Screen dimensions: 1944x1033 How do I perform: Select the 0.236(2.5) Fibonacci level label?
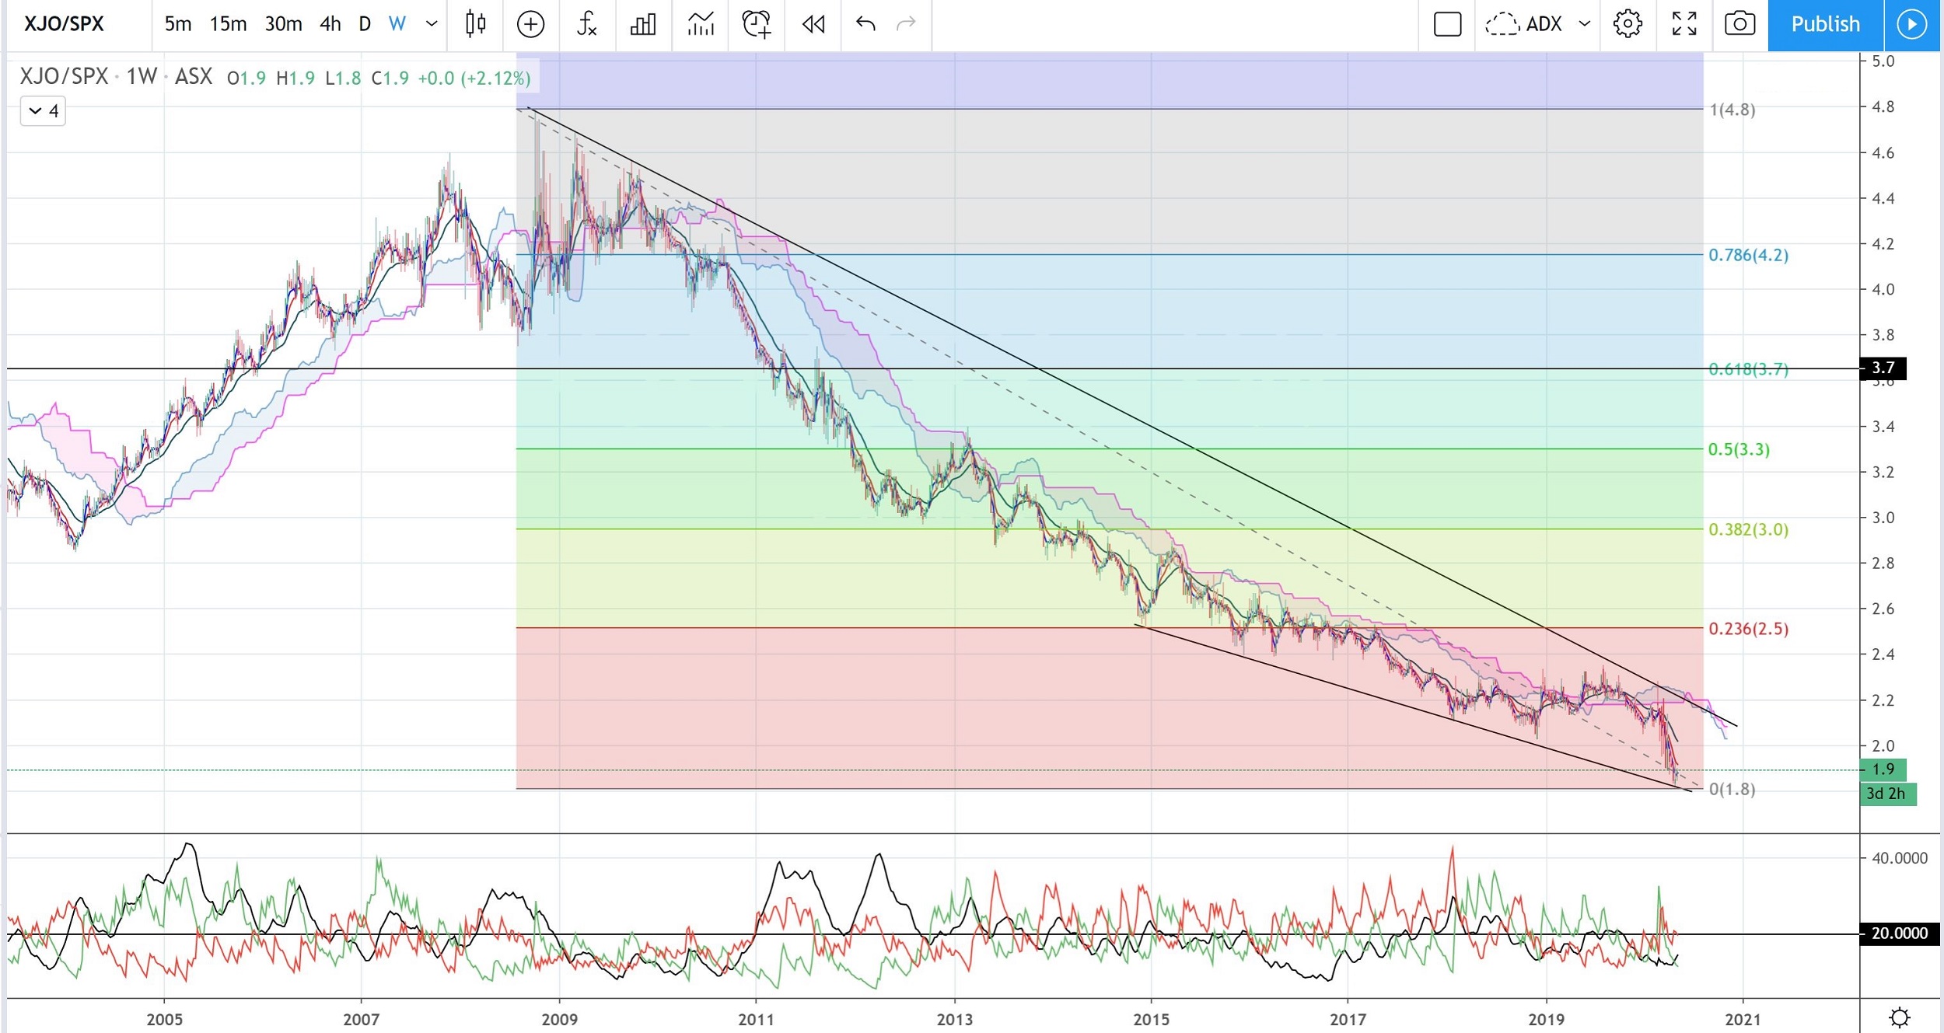pyautogui.click(x=1748, y=629)
